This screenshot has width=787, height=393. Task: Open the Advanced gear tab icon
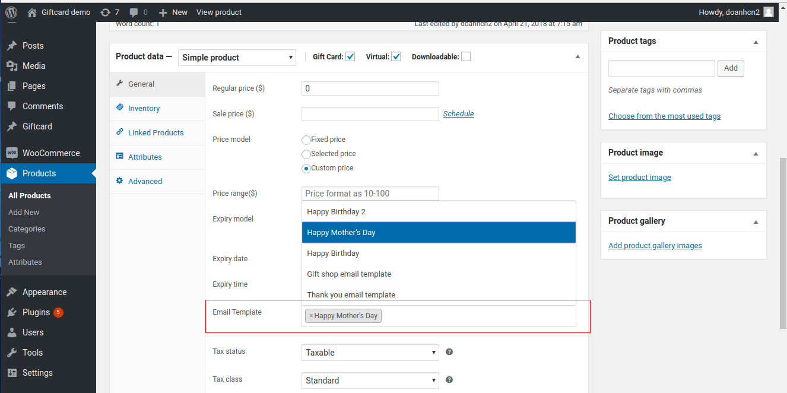point(119,181)
